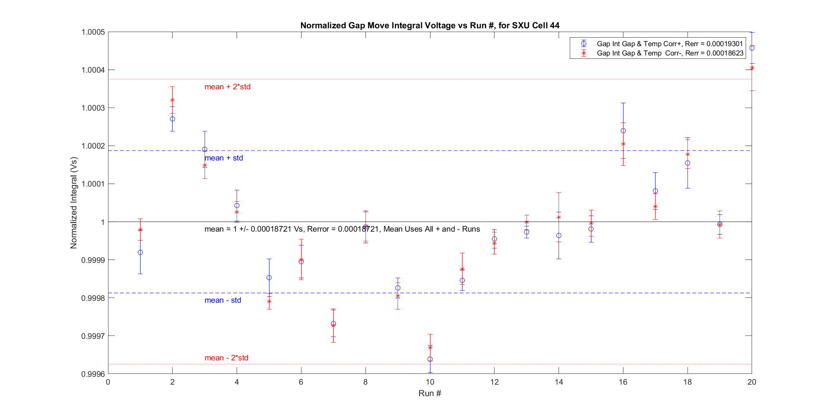The height and width of the screenshot is (420, 831).
Task: Click the 'mean - std' blue label
Action: point(222,300)
